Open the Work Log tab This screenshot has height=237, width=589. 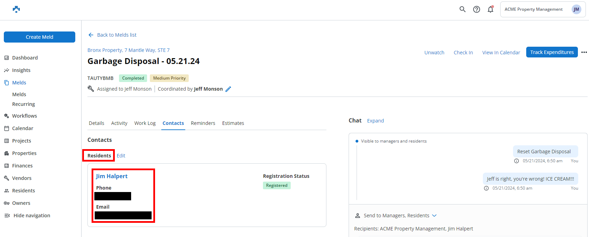click(x=145, y=123)
